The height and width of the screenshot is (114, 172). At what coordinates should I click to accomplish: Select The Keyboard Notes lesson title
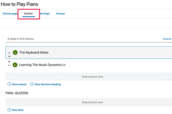(x=34, y=52)
